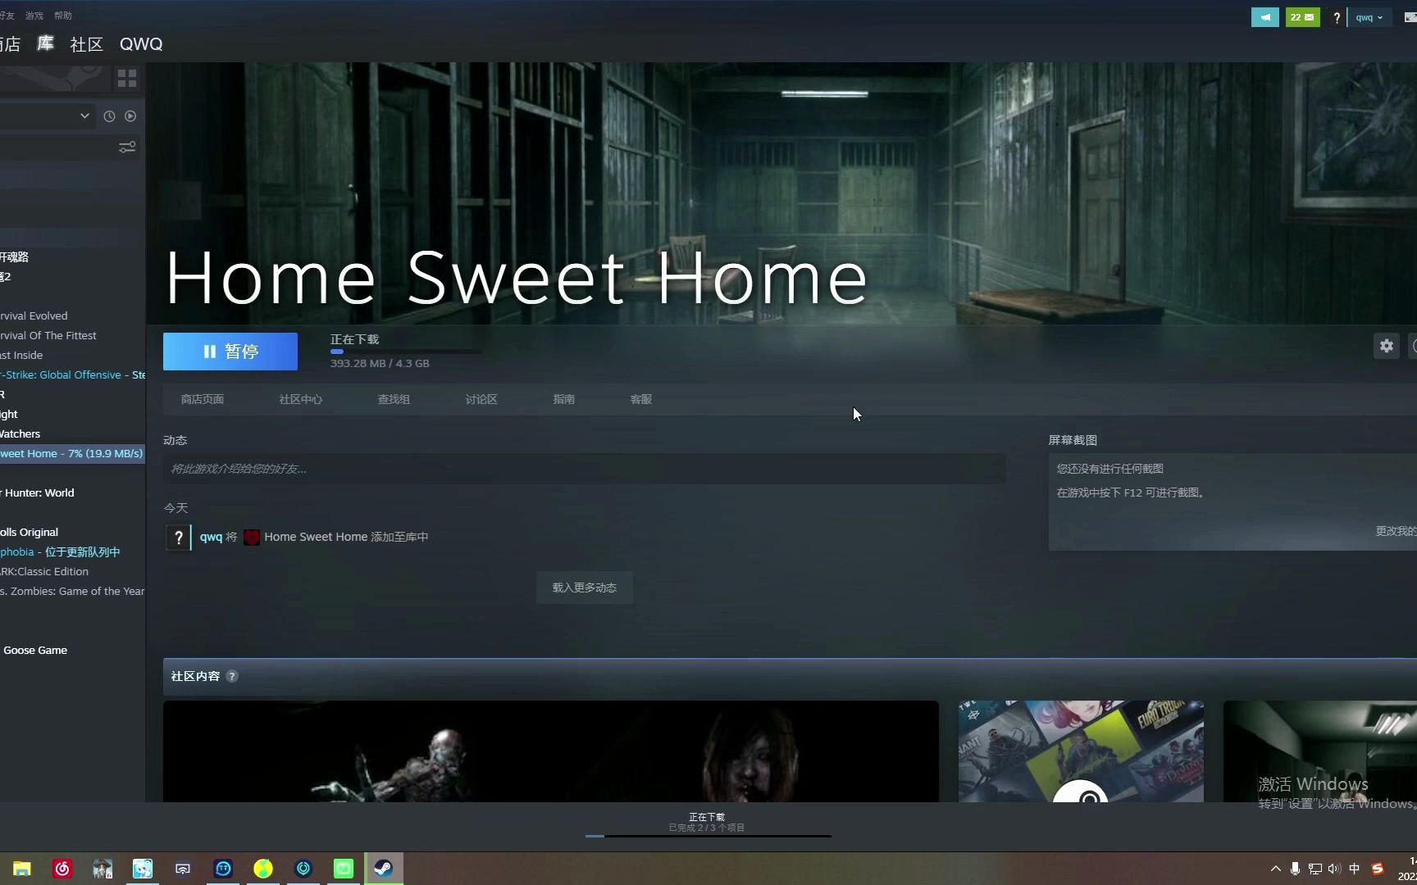Click the game download progress bar
The width and height of the screenshot is (1417, 885).
[x=406, y=352]
